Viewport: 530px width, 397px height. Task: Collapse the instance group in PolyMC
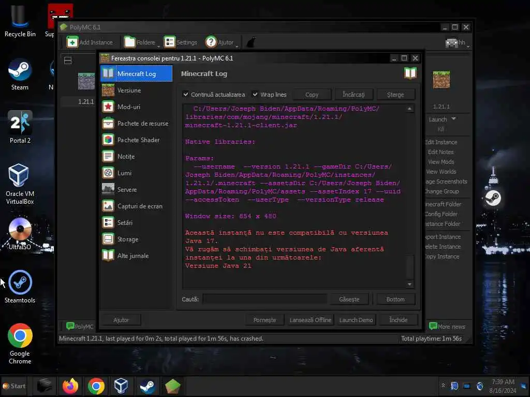[68, 60]
